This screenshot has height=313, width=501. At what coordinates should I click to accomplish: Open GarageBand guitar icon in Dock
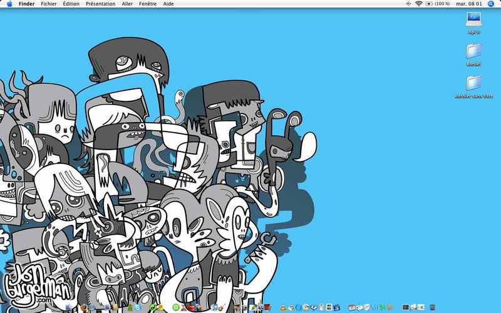tap(221, 307)
